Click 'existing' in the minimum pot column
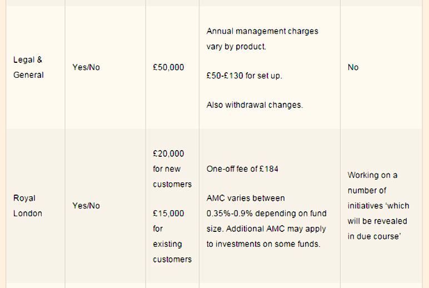 167,244
